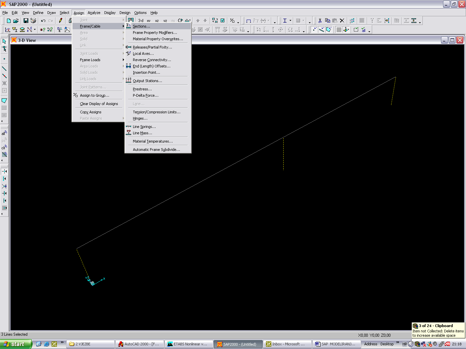Set the default 3-d view
The width and height of the screenshot is (466, 349).
click(x=141, y=21)
